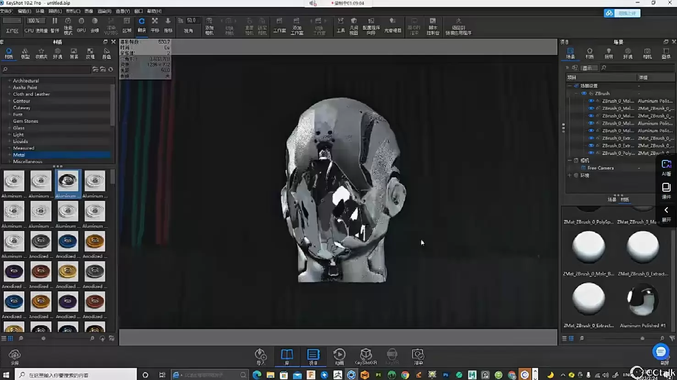Screen dimensions: 677x380
Task: Select the Dolly (推移) camera tool
Action: pyautogui.click(x=168, y=25)
